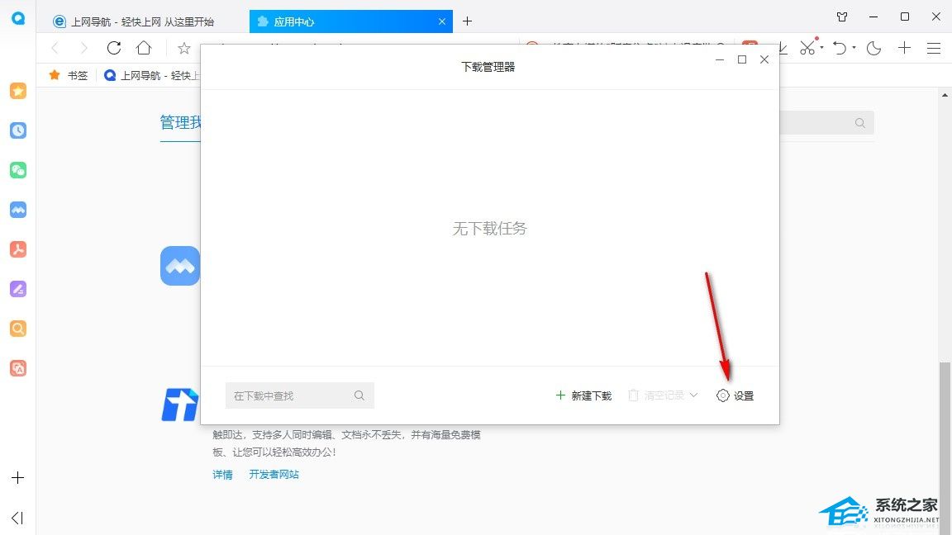
Task: Click the page vertical scrollbar thumb
Action: click(944, 447)
